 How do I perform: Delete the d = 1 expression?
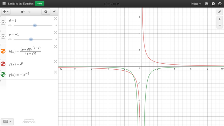pos(55,19)
